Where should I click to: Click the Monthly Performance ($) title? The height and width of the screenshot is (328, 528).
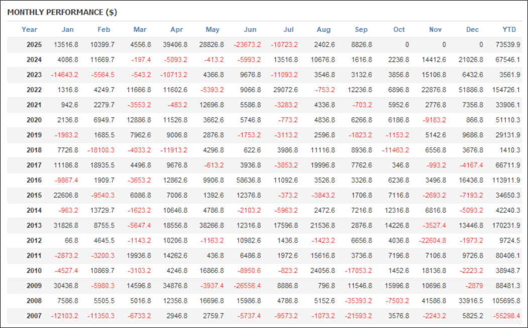(x=62, y=12)
